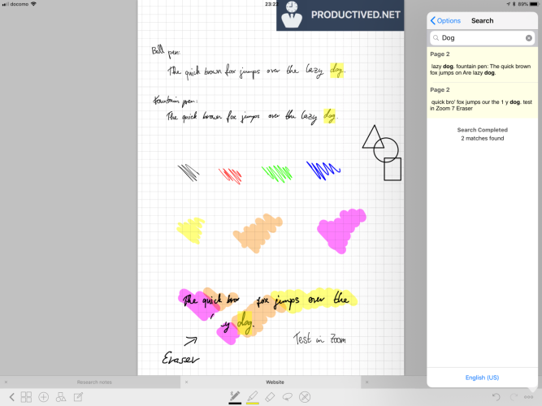This screenshot has width=542, height=406.
Task: Open second result starting 'quick bro' fox jumps'
Action: (x=482, y=100)
